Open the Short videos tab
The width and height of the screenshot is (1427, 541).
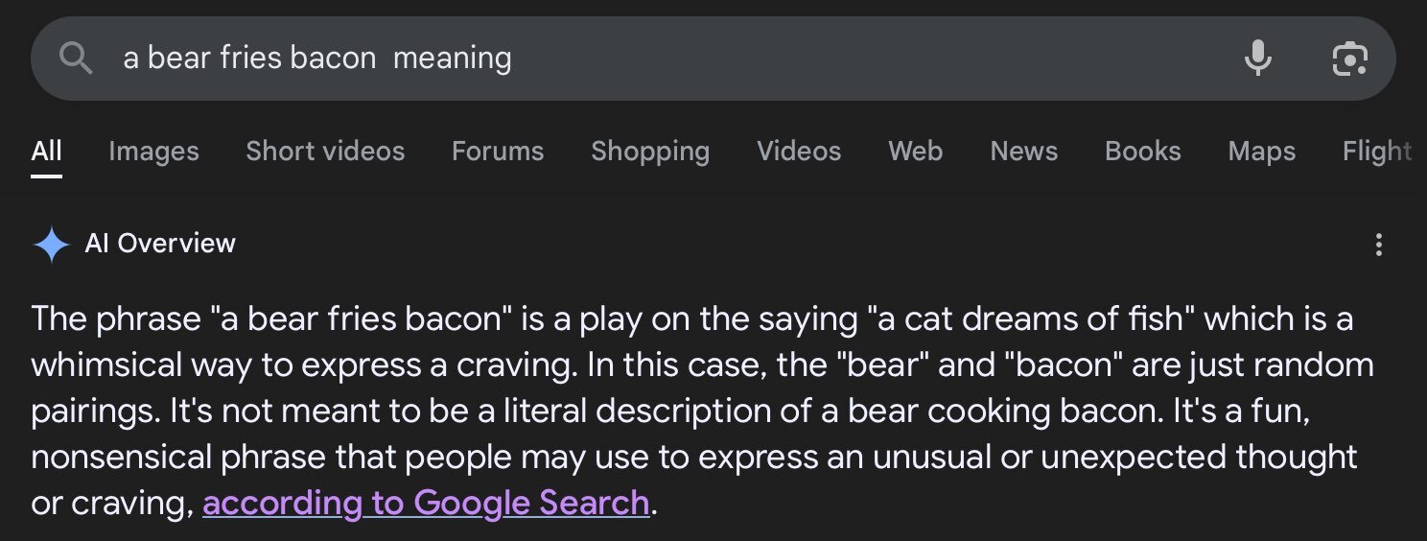pyautogui.click(x=325, y=152)
